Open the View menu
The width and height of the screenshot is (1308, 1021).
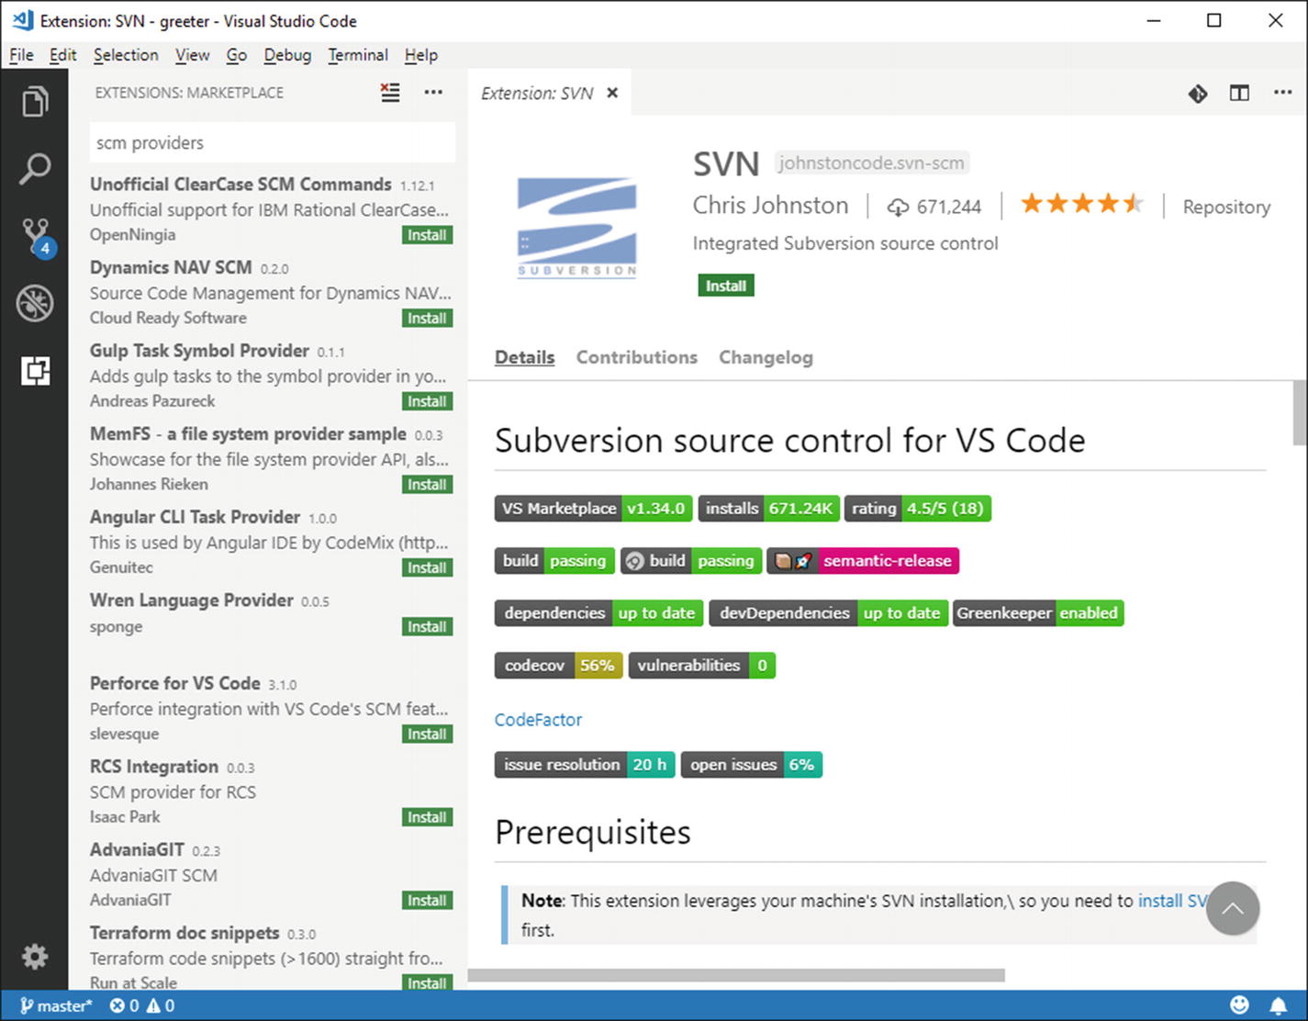coord(192,55)
